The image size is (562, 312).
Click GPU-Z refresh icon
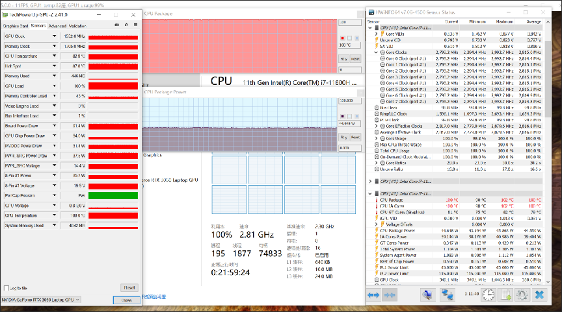tap(125, 26)
